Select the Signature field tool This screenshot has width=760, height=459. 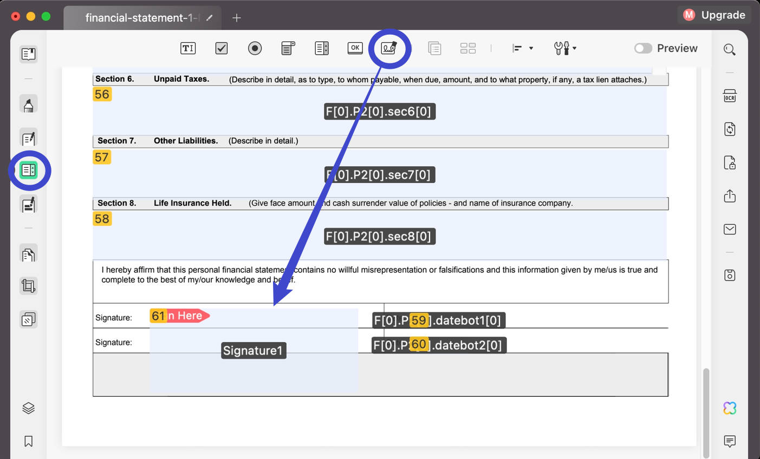pyautogui.click(x=389, y=48)
